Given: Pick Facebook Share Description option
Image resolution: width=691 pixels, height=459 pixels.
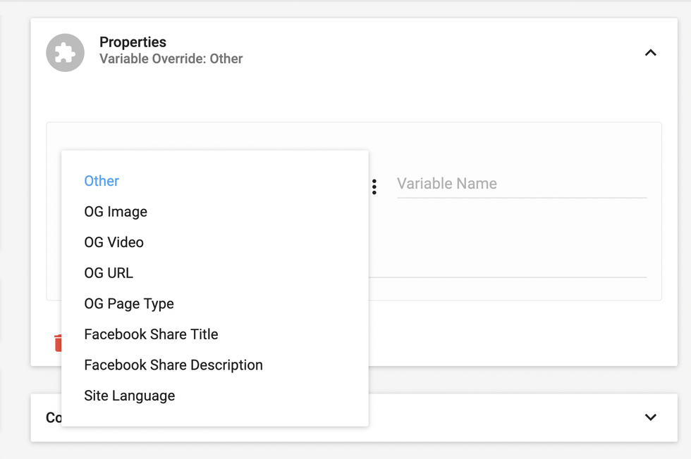Looking at the screenshot, I should 173,365.
